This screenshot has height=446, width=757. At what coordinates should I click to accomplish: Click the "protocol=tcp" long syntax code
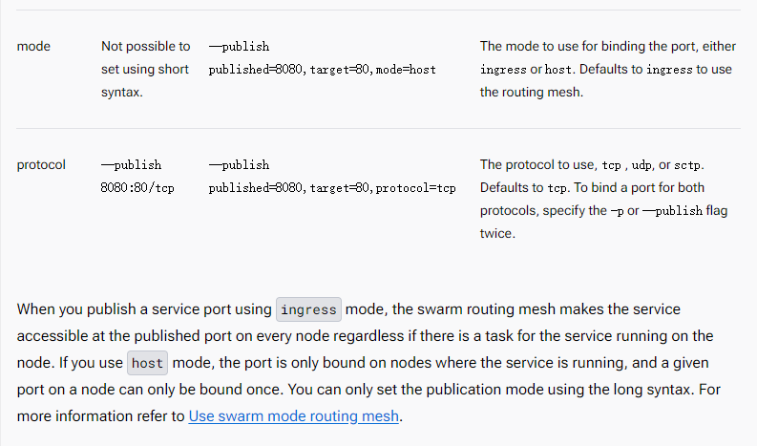pos(416,188)
